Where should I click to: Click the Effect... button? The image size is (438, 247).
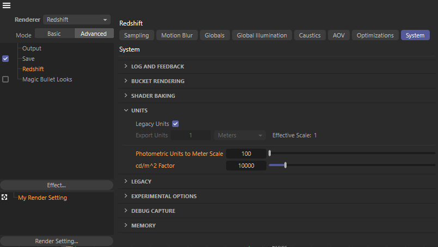click(x=56, y=185)
